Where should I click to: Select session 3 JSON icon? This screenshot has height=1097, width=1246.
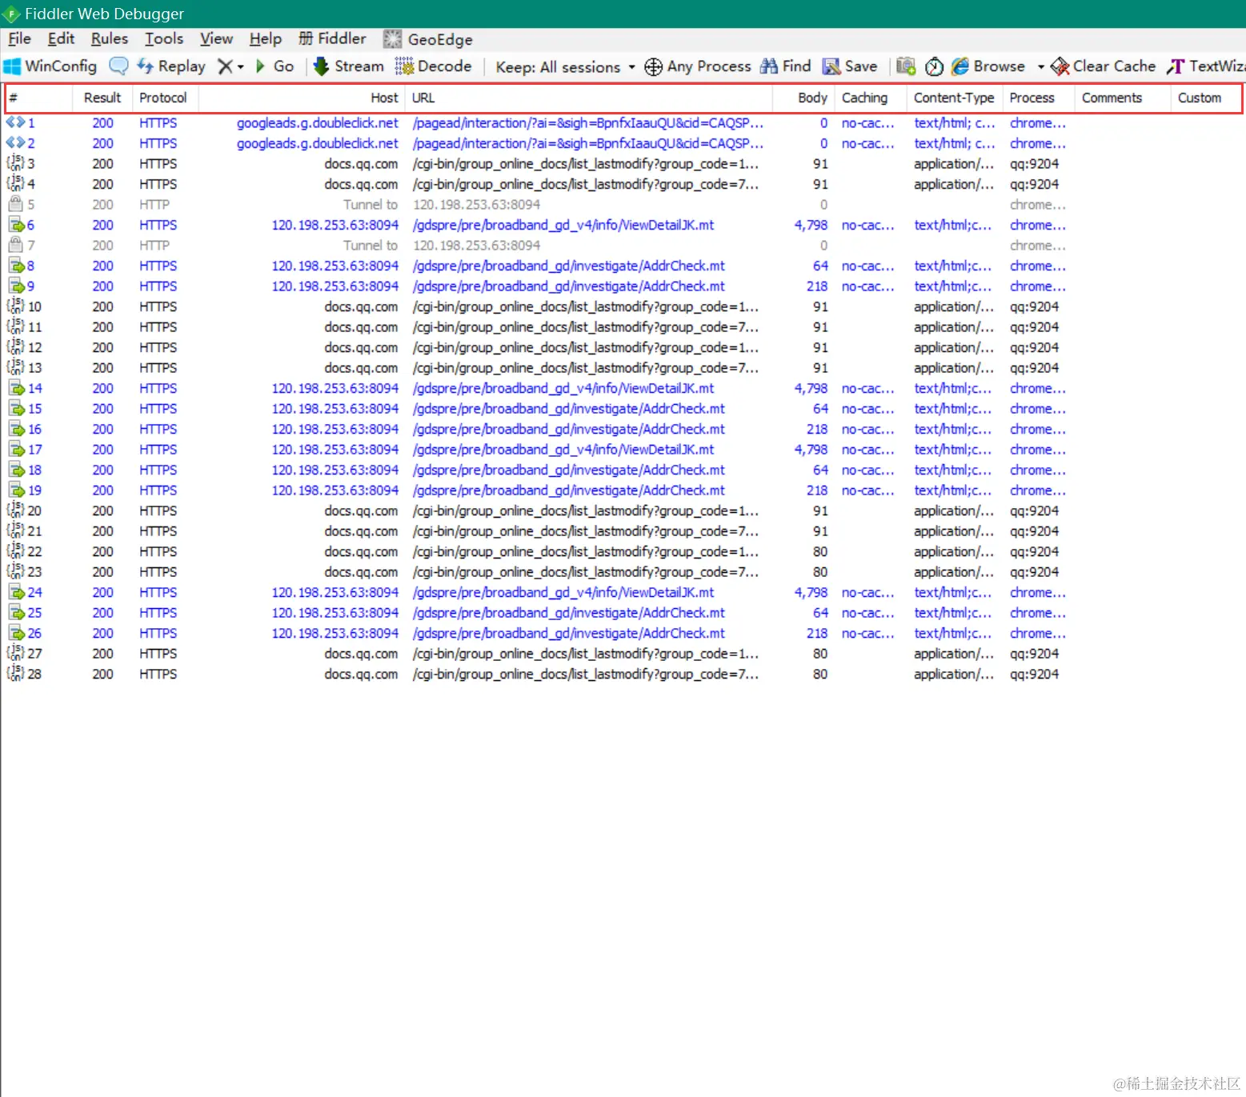pos(15,163)
